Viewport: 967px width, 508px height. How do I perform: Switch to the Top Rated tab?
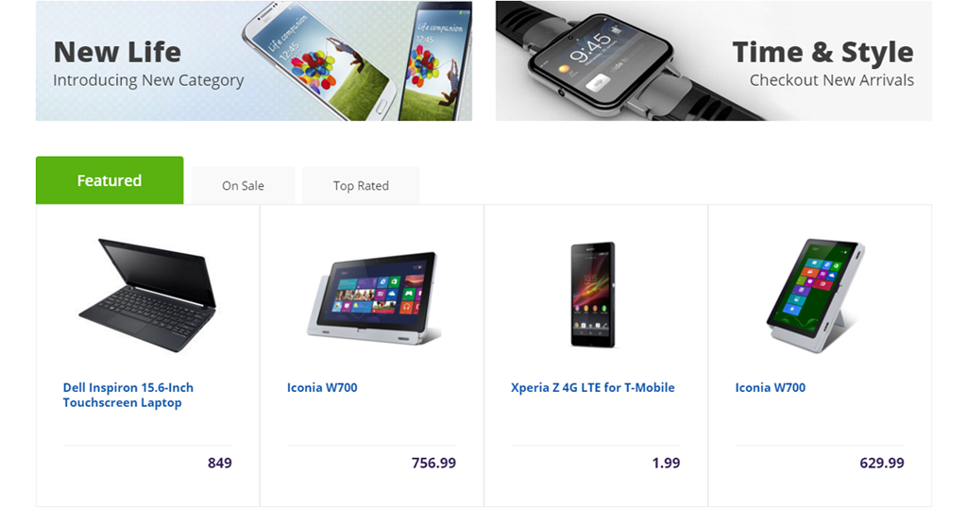[x=361, y=186]
